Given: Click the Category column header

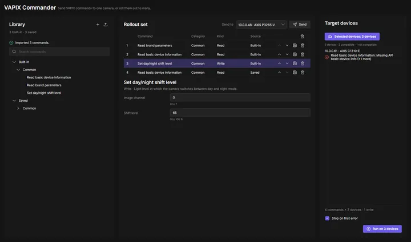Looking at the screenshot, I should (x=198, y=36).
